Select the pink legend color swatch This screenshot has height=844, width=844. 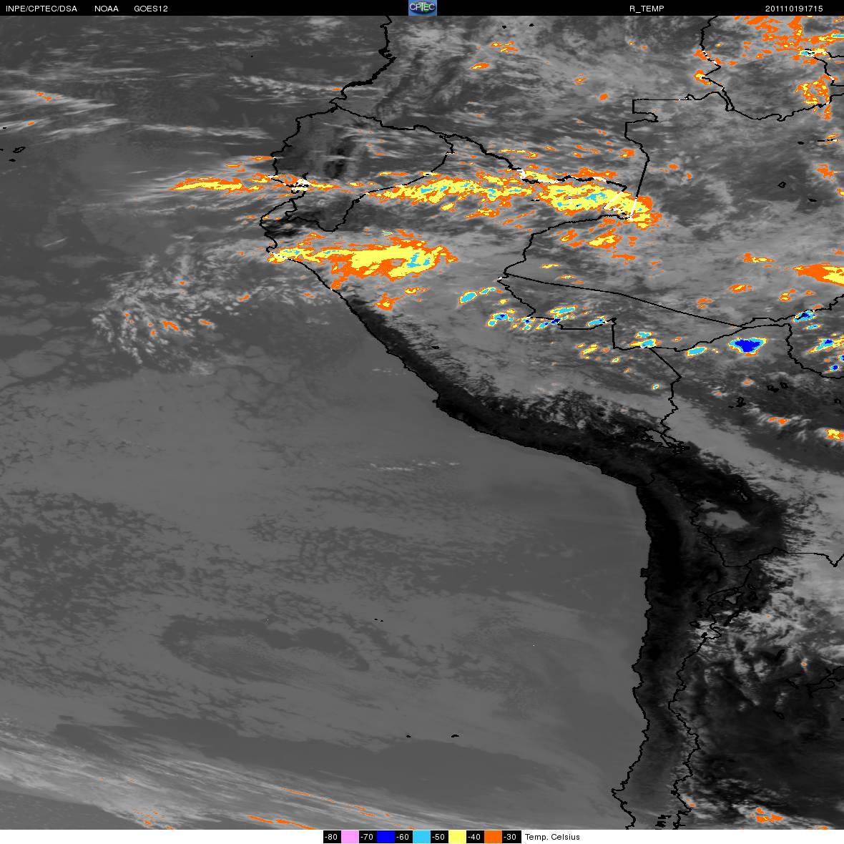(x=350, y=837)
